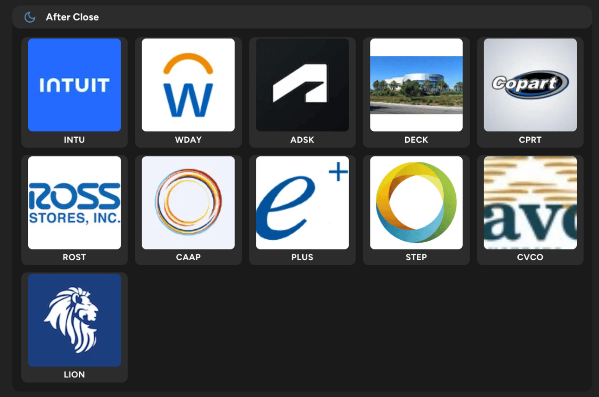Select the Workday W logo
The image size is (599, 397).
[188, 85]
